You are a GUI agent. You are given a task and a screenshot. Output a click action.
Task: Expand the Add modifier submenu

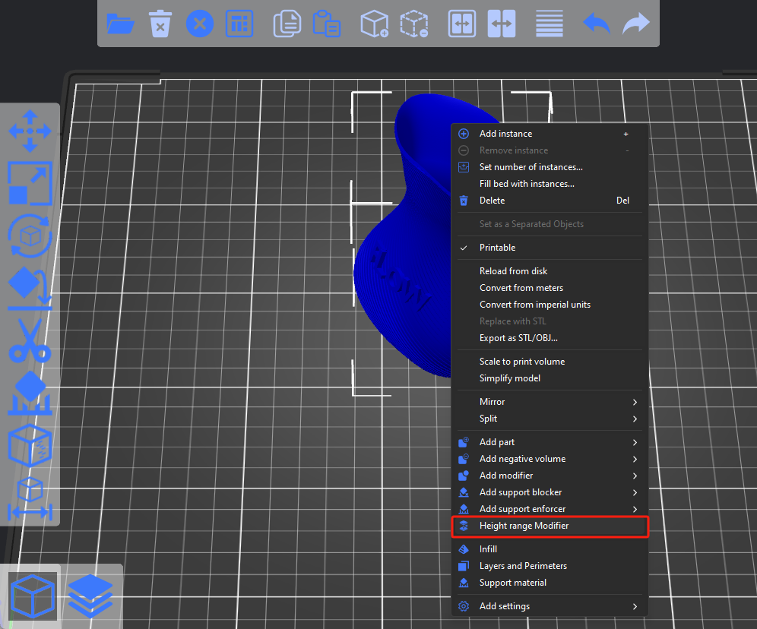[x=549, y=476]
